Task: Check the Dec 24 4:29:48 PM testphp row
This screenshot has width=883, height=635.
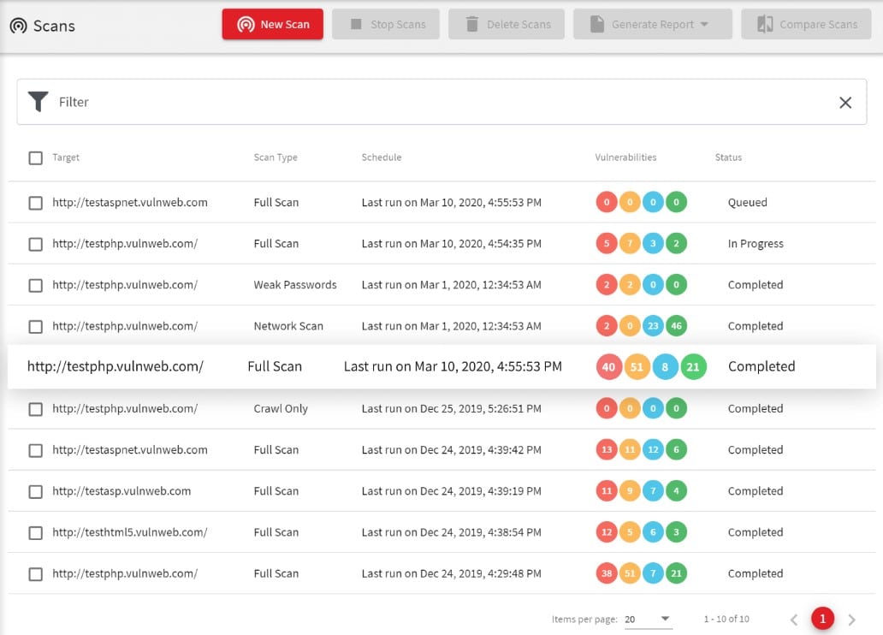Action: (35, 573)
